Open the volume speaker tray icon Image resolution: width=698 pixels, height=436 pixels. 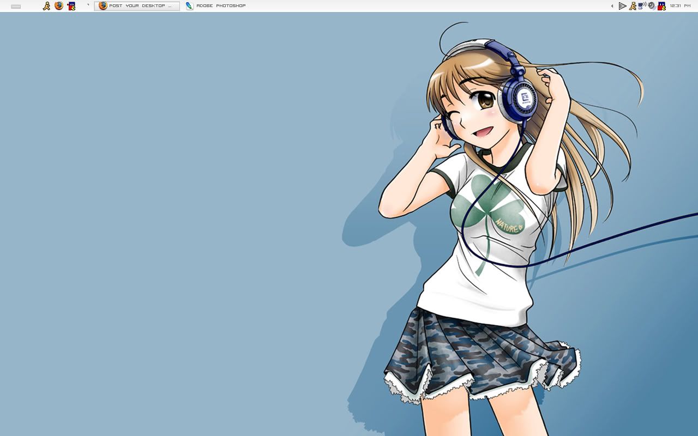click(652, 6)
